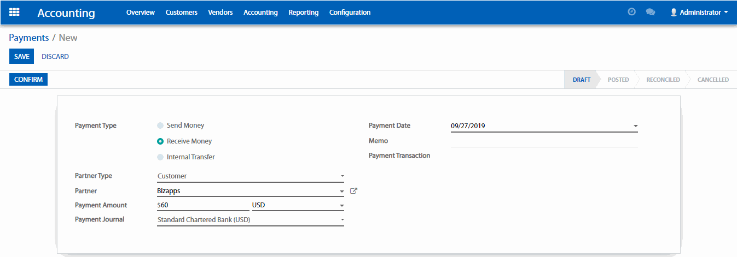The width and height of the screenshot is (737, 257).
Task: Open the Bizapps partner external link icon
Action: tap(353, 191)
